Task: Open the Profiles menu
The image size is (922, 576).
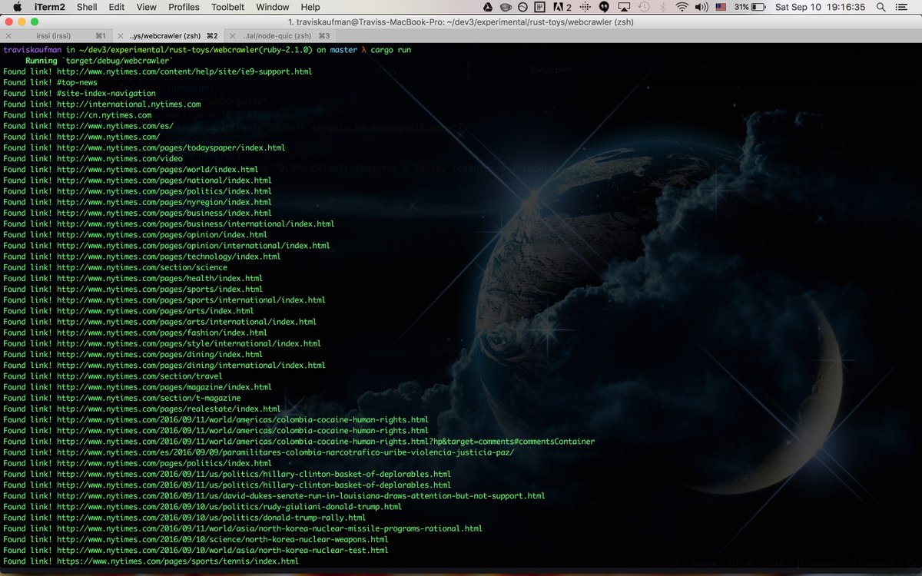Action: (x=184, y=7)
